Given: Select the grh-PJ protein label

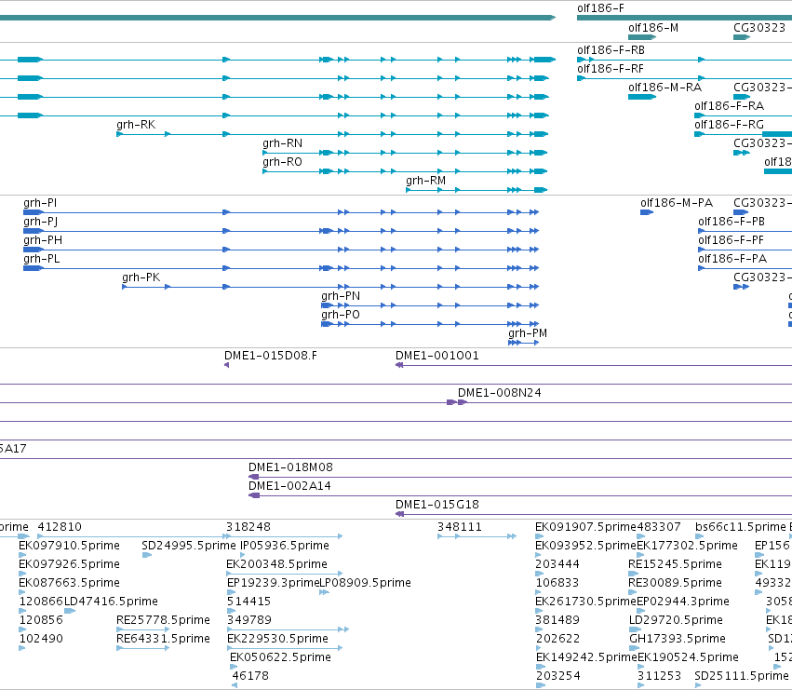Looking at the screenshot, I should click(x=40, y=222).
